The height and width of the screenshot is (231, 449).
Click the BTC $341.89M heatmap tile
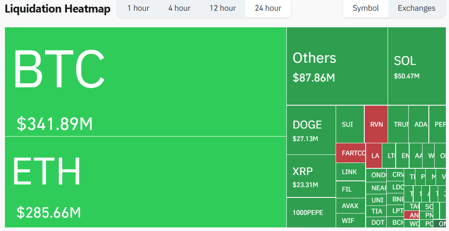tap(146, 81)
